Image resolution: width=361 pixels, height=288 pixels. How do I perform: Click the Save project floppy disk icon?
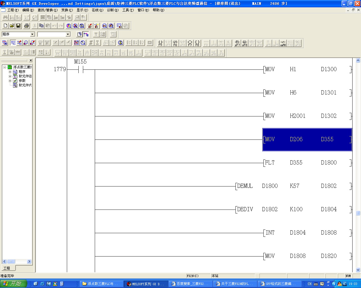coord(18,26)
